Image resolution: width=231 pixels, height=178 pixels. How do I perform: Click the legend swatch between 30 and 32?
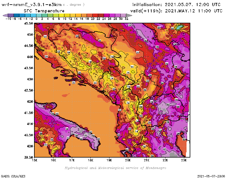123,15
